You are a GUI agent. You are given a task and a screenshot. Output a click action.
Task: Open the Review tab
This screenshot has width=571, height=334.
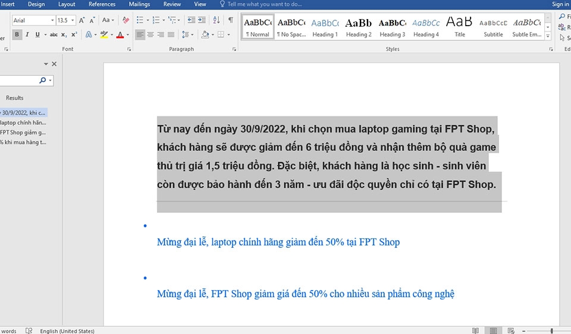(172, 4)
